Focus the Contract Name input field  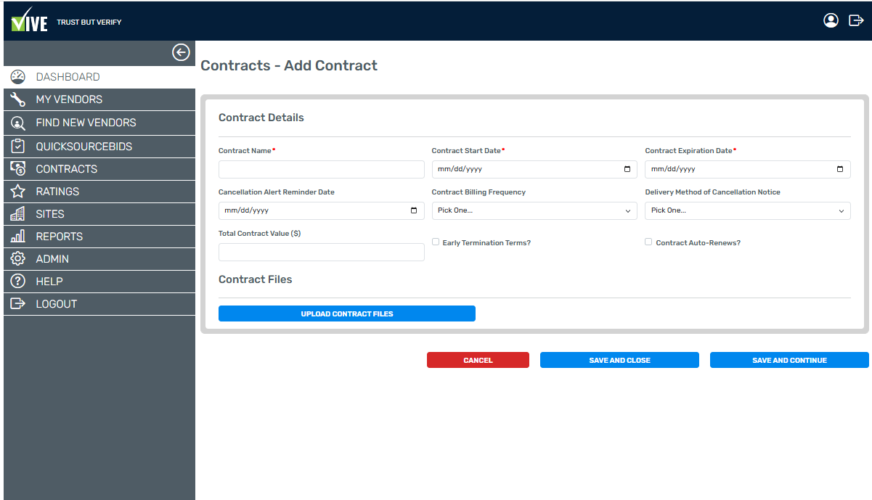321,170
